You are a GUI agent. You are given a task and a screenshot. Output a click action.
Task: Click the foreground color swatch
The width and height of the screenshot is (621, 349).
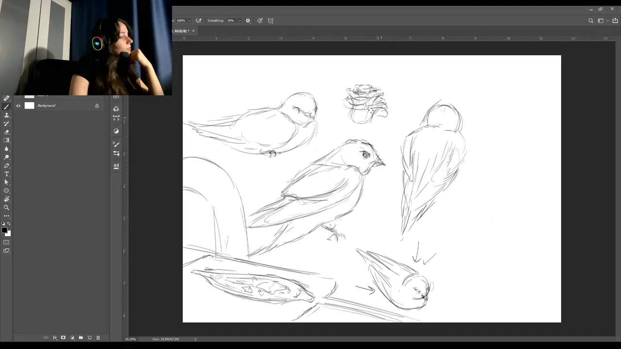point(4,230)
